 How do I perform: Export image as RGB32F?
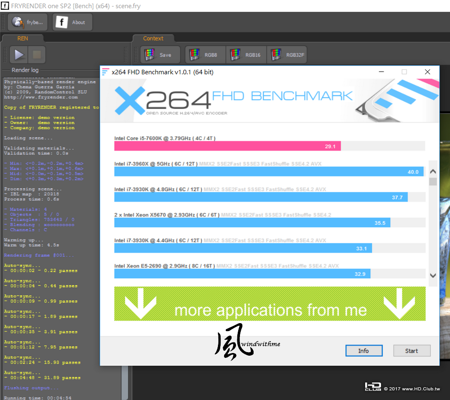click(287, 54)
